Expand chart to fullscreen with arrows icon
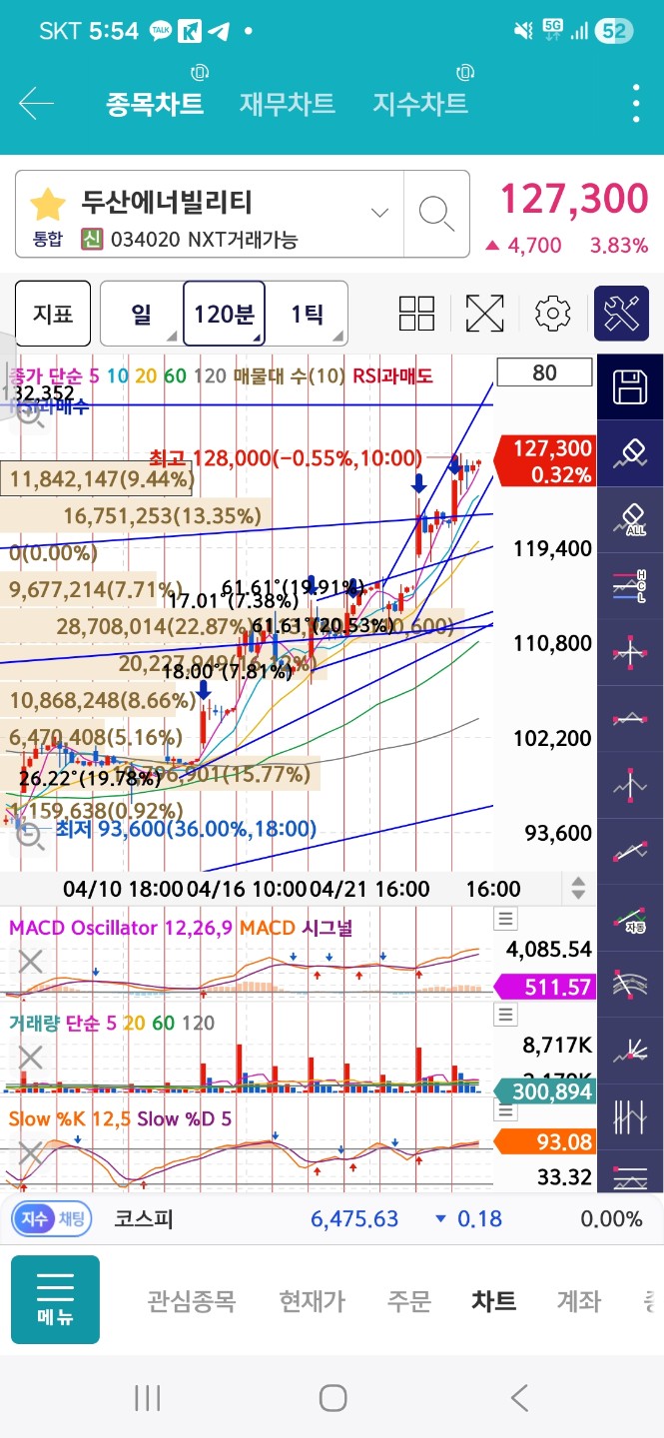The height and width of the screenshot is (1438, 664). pos(484,314)
